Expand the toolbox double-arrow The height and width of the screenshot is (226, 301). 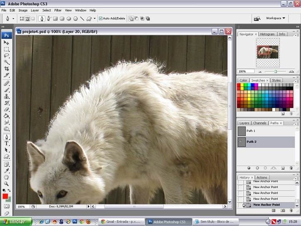tap(2, 27)
